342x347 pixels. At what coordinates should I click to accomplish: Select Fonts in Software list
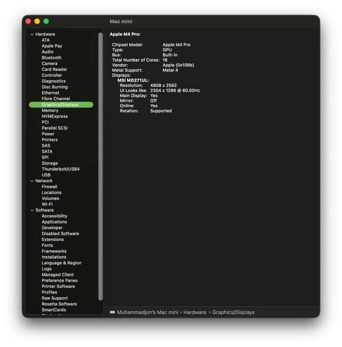[x=48, y=245]
